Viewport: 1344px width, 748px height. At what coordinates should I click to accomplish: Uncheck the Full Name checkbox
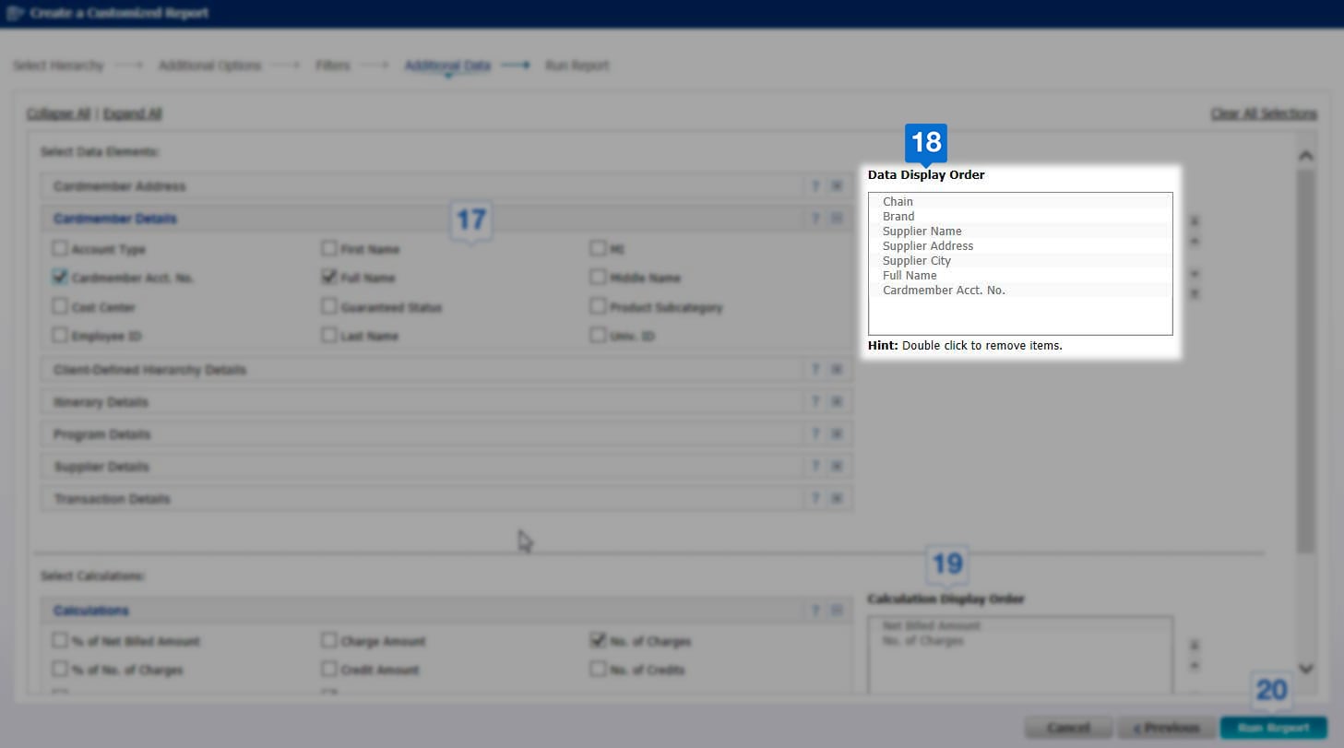[329, 277]
